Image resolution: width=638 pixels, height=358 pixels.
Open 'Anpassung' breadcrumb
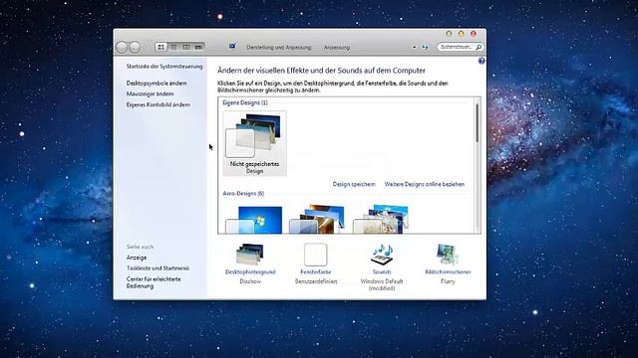coord(337,48)
